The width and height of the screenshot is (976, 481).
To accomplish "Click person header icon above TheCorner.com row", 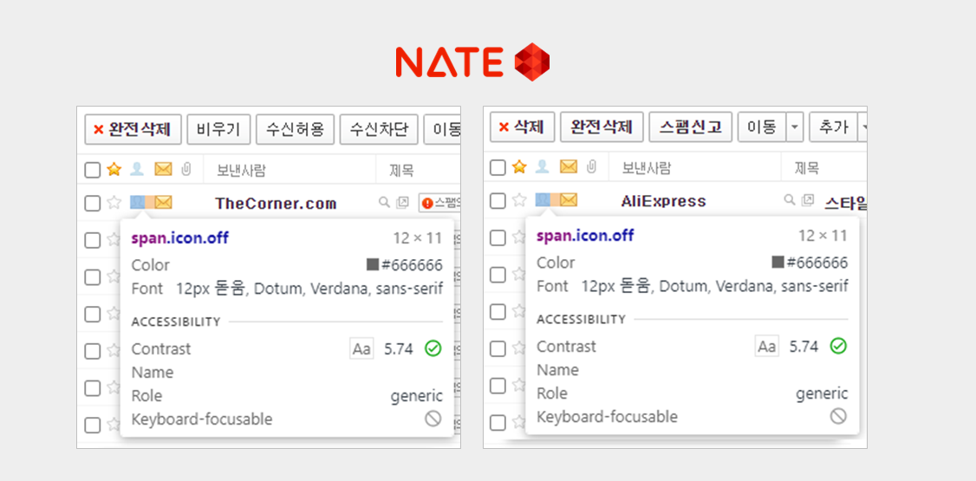I will (136, 169).
